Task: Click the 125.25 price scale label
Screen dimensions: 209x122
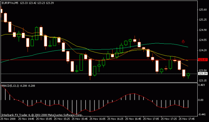Action: 203,20
